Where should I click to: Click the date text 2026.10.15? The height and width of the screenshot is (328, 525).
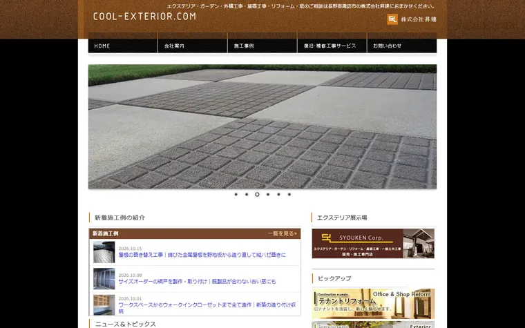(131, 249)
